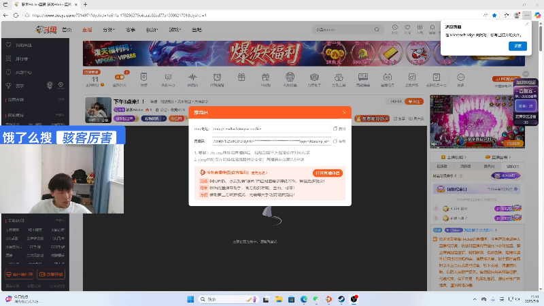Open the first gift box icon in streamer toolbar
Viewport: 544px width, 306px height.
(x=241, y=77)
